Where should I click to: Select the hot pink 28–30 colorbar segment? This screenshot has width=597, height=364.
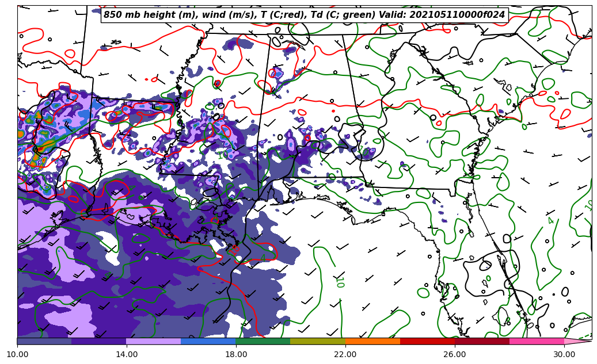point(537,341)
